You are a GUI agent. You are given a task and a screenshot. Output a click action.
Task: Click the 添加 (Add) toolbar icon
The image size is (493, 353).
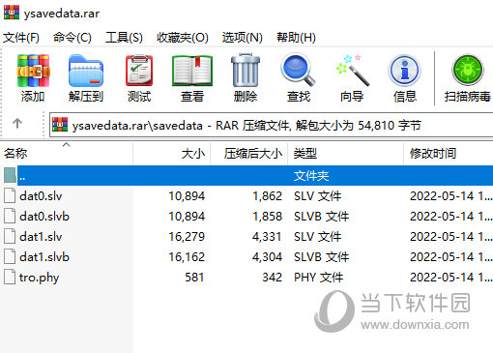(x=33, y=71)
